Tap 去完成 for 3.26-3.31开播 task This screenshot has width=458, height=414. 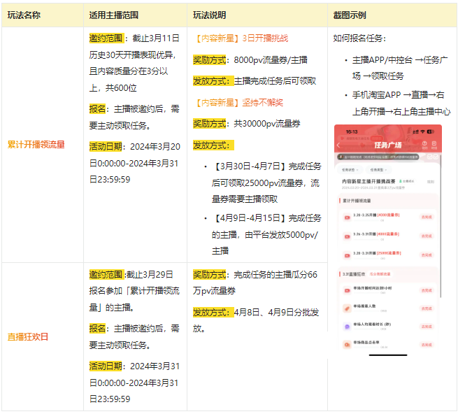[x=427, y=236]
